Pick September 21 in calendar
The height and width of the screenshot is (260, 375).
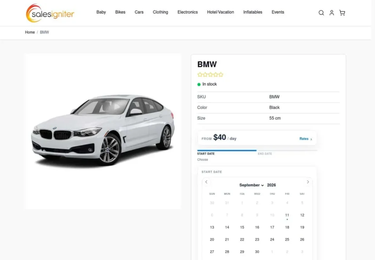click(x=227, y=240)
